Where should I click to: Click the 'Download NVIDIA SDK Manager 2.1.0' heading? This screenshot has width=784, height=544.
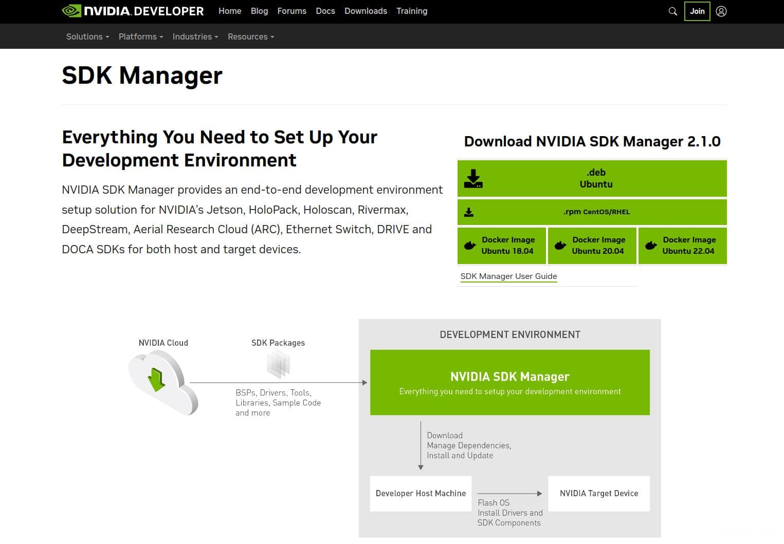point(592,141)
